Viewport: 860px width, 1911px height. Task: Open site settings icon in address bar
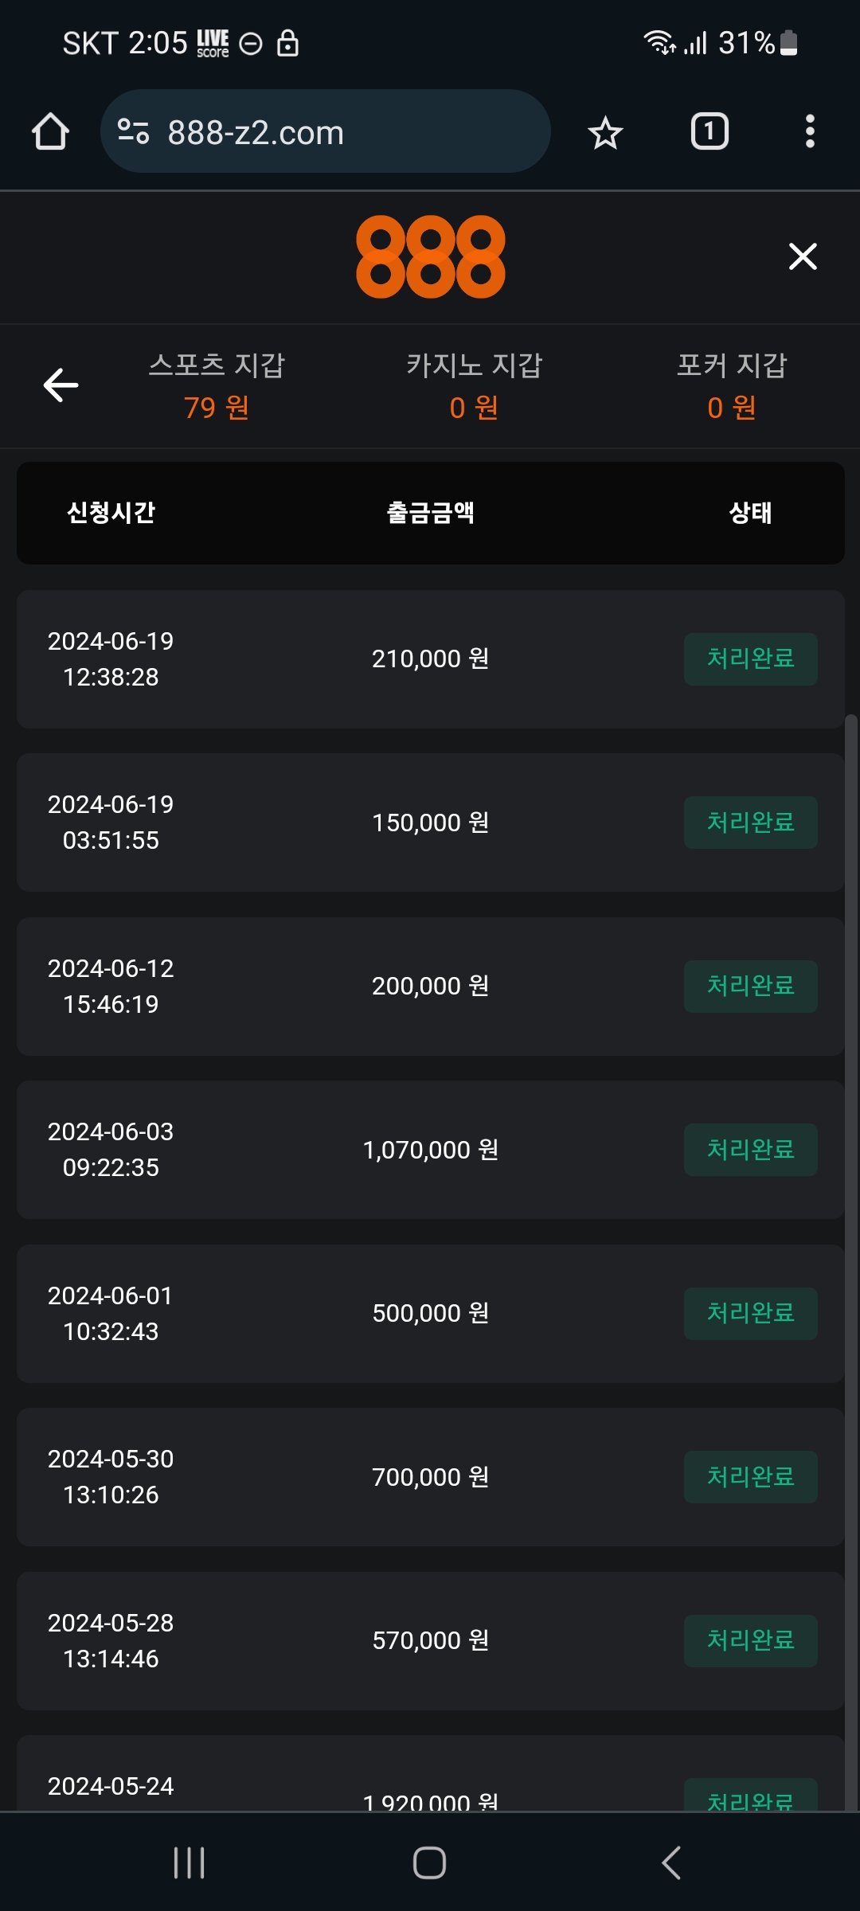click(x=133, y=131)
